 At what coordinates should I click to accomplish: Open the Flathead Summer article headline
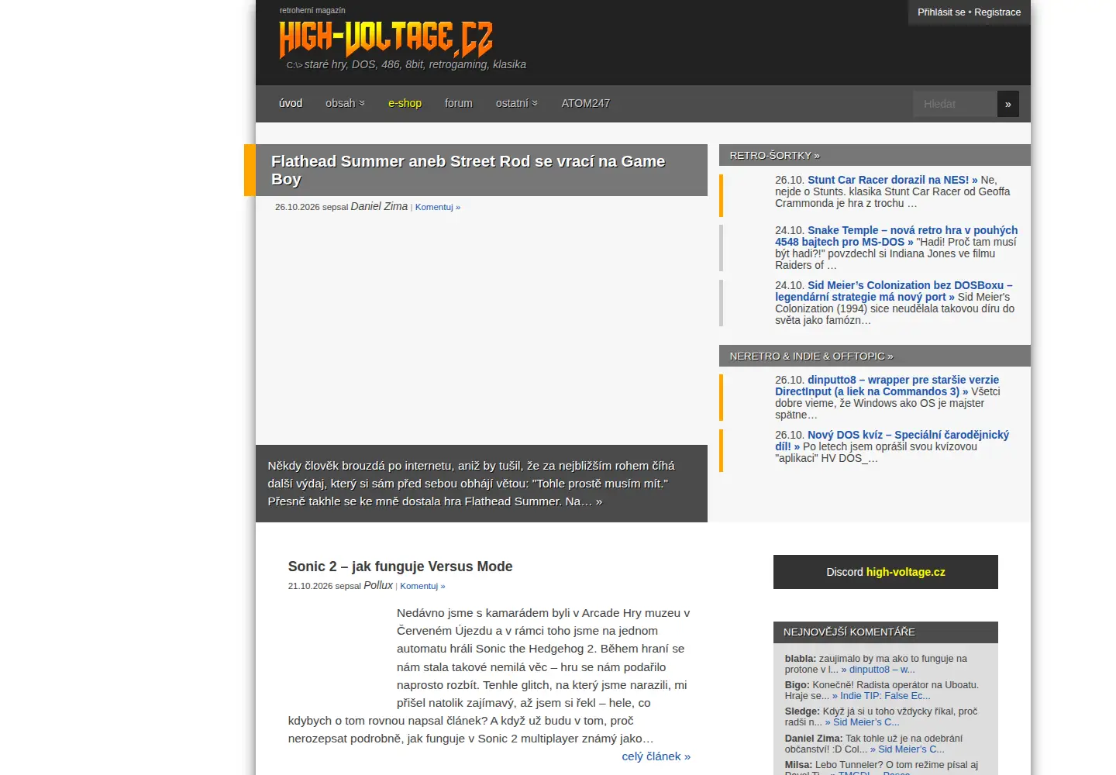(468, 170)
